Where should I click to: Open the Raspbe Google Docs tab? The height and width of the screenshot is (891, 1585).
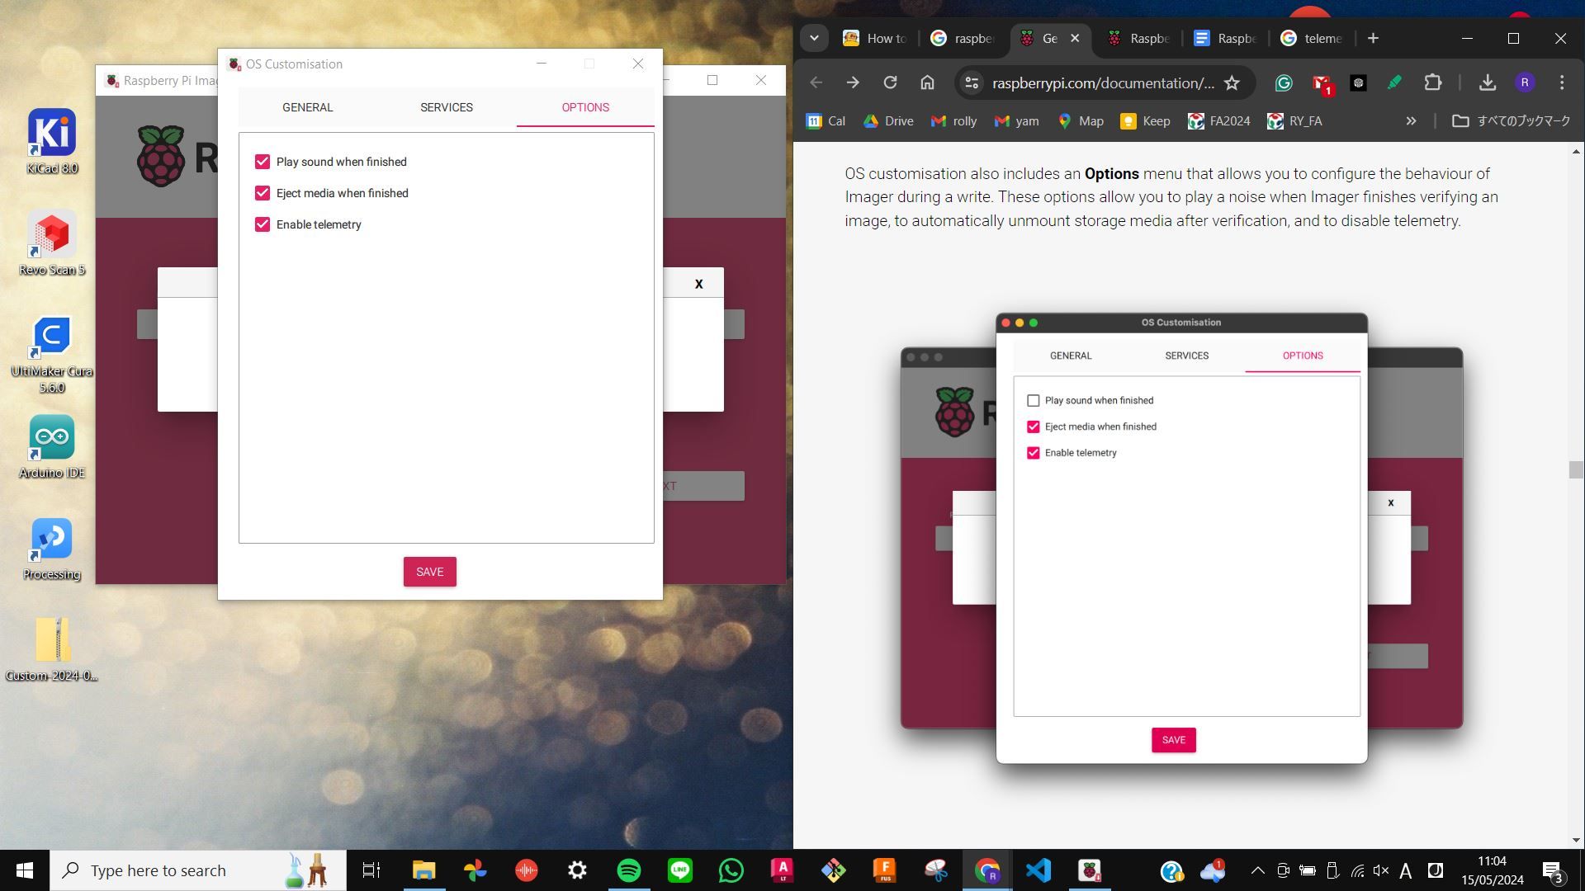coord(1226,38)
